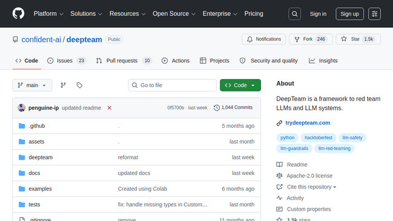Viewport: 393px width, 221px height.
Task: Open the confident-ai owner link
Action: tap(41, 39)
